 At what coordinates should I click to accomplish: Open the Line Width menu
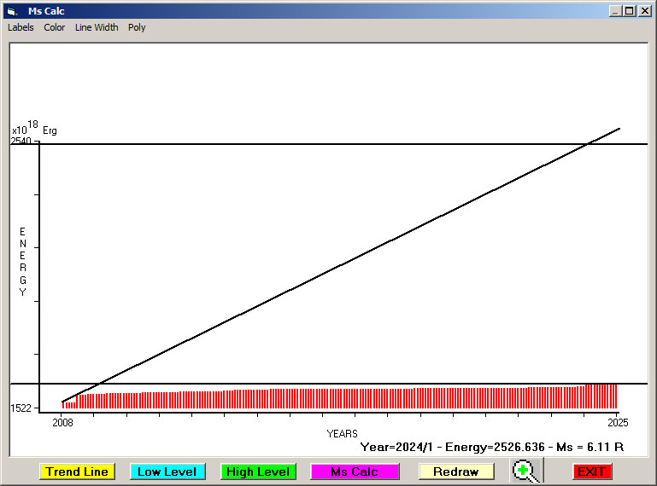point(97,27)
